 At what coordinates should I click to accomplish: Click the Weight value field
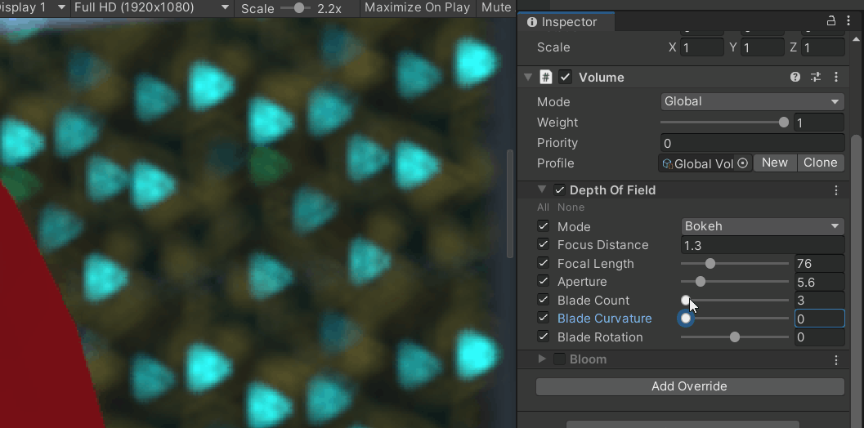(x=819, y=123)
